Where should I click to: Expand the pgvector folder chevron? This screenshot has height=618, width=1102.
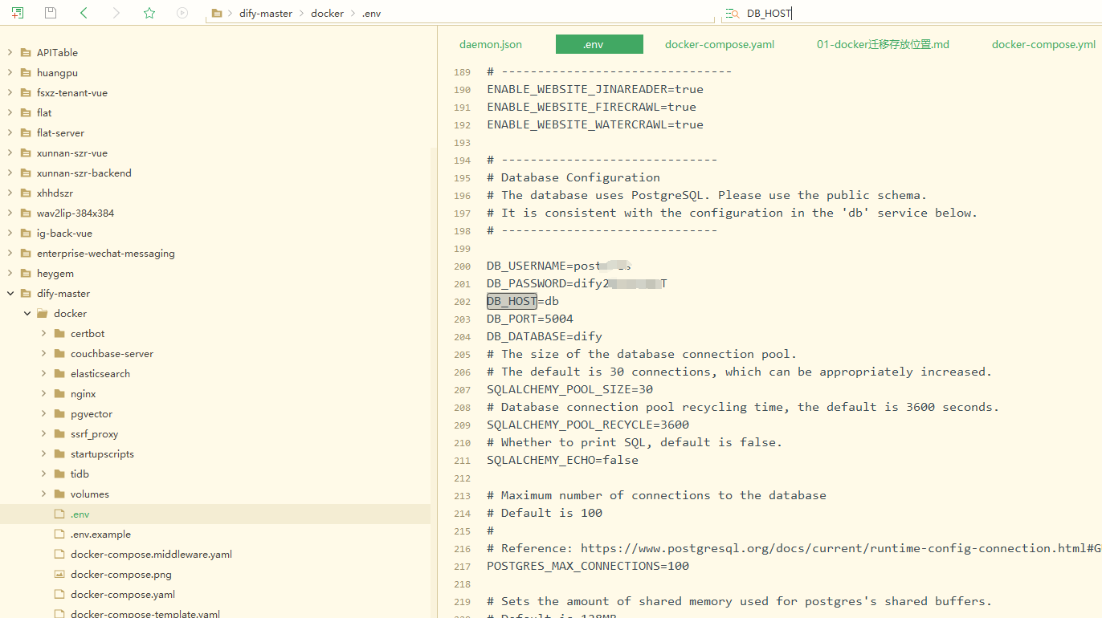[44, 414]
